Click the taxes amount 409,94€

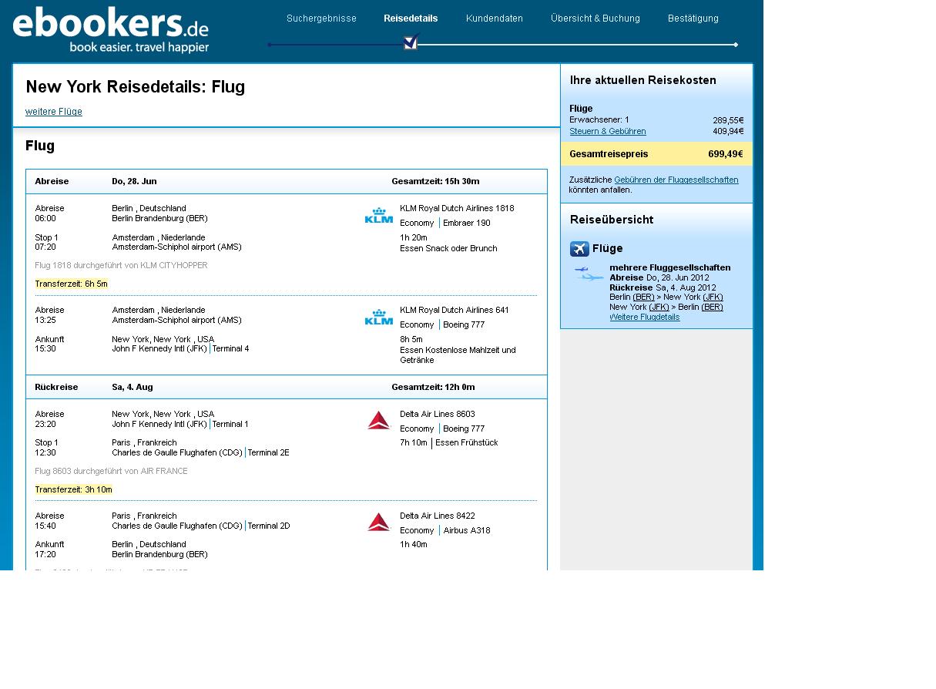pyautogui.click(x=728, y=132)
